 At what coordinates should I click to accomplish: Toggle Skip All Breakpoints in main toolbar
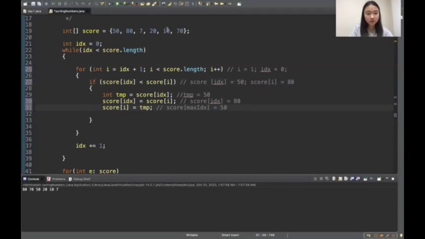point(46,4)
